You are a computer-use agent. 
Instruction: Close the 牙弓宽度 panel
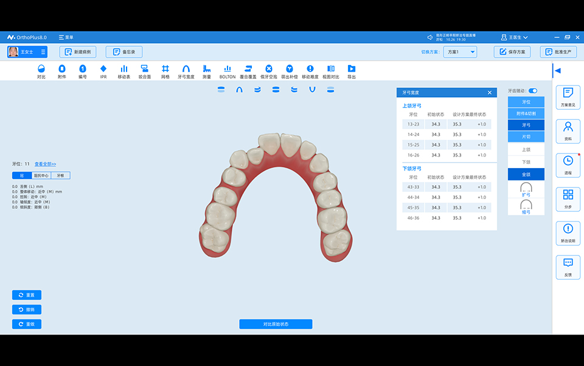(x=490, y=92)
